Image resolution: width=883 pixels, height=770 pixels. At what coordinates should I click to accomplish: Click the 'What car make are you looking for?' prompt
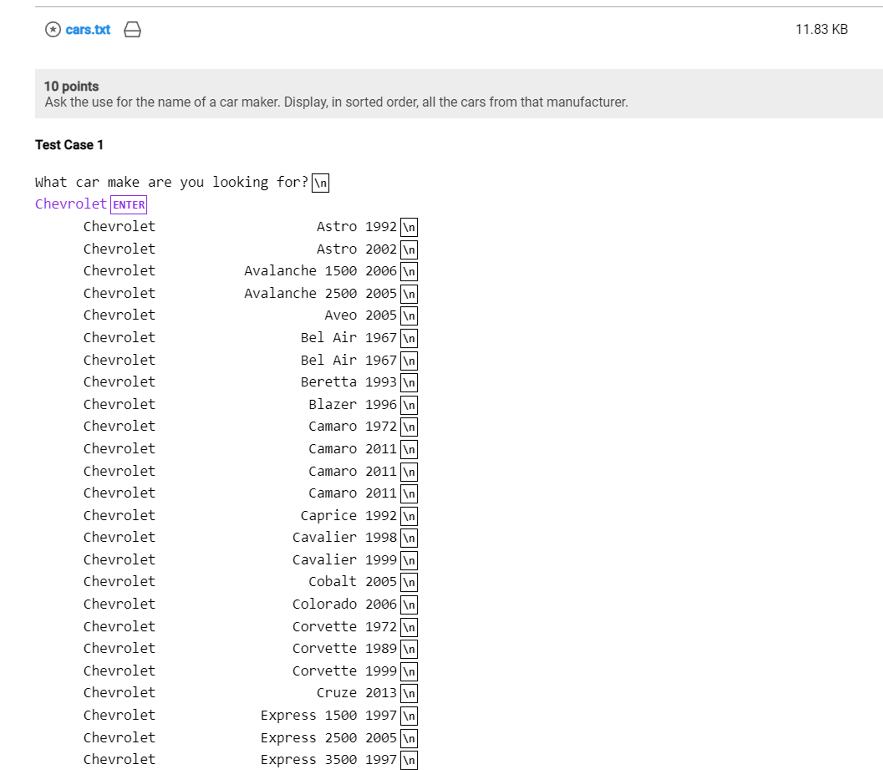[x=172, y=182]
